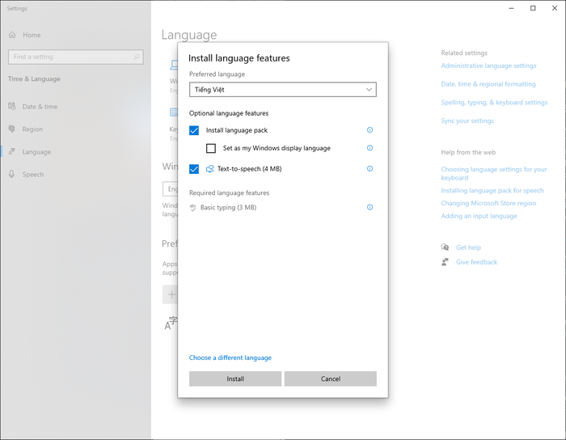This screenshot has height=440, width=566.
Task: Open Choosing language settings for your keyboard
Action: tap(494, 174)
